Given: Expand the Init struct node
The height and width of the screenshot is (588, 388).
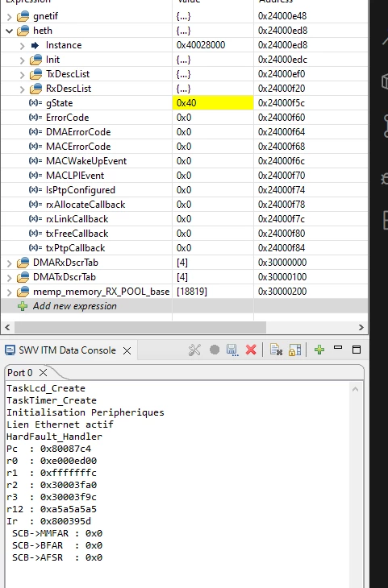Looking at the screenshot, I should coord(22,60).
